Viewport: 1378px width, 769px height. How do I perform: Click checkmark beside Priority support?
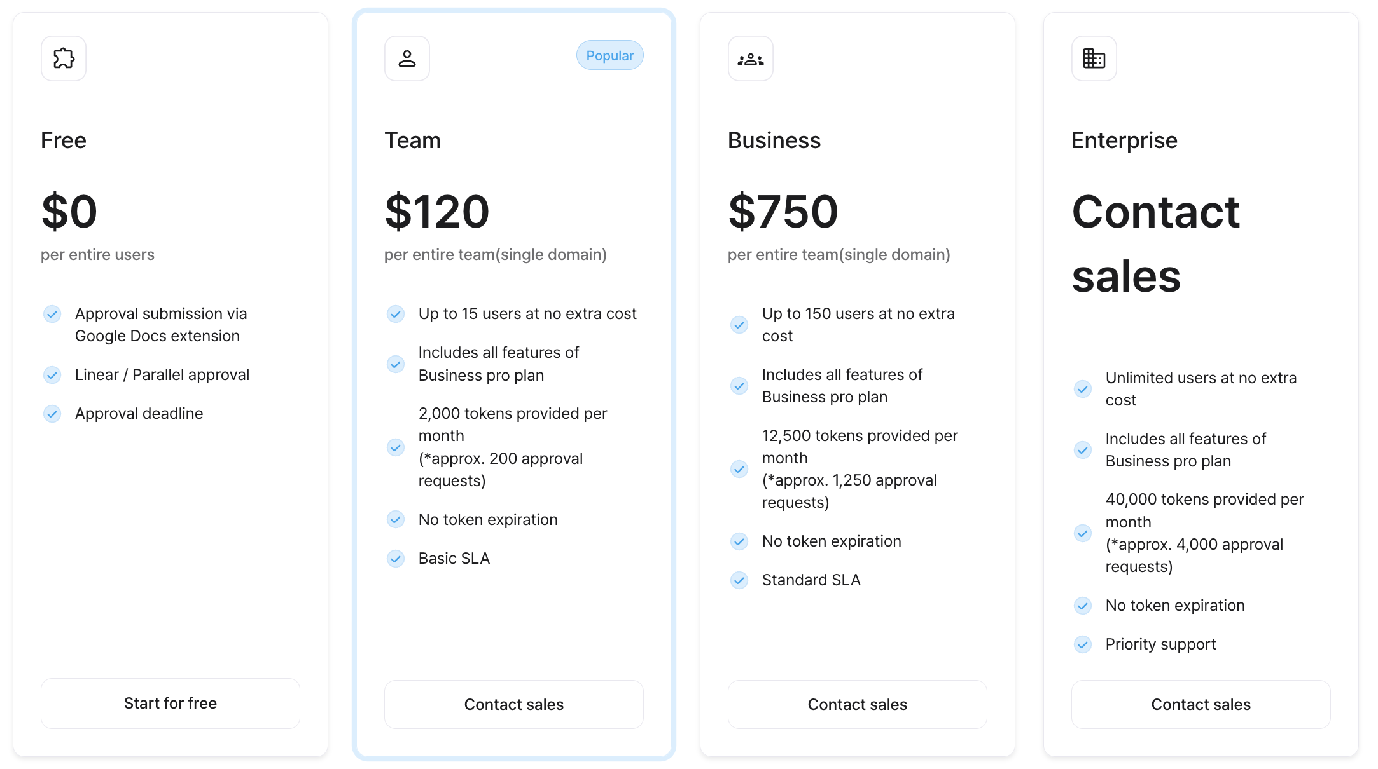point(1083,644)
